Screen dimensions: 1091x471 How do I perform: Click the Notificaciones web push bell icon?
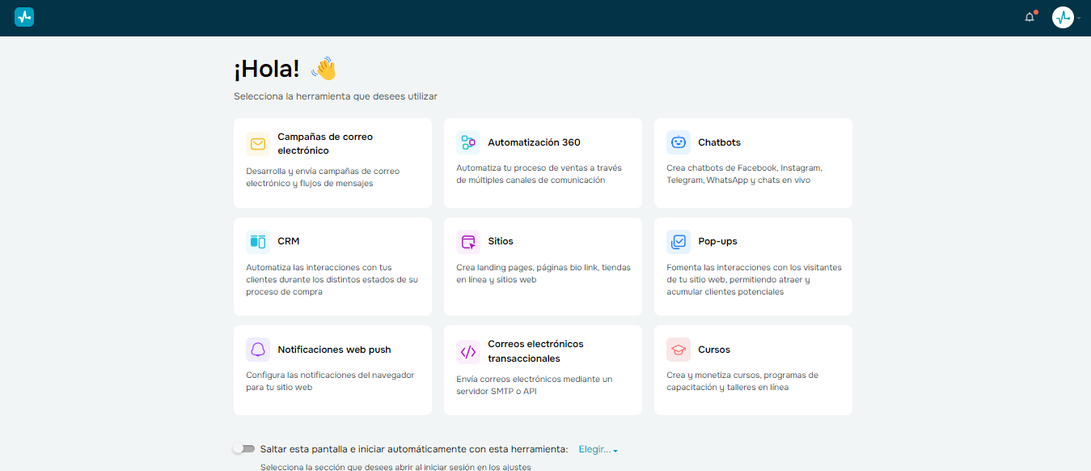pyautogui.click(x=257, y=348)
